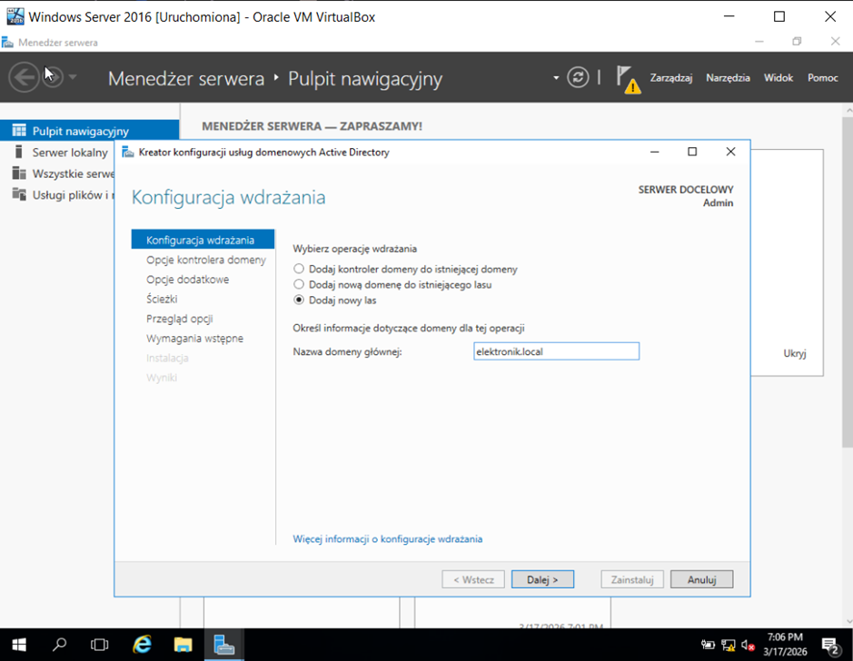Click the Server Manager back arrow icon

tap(25, 77)
